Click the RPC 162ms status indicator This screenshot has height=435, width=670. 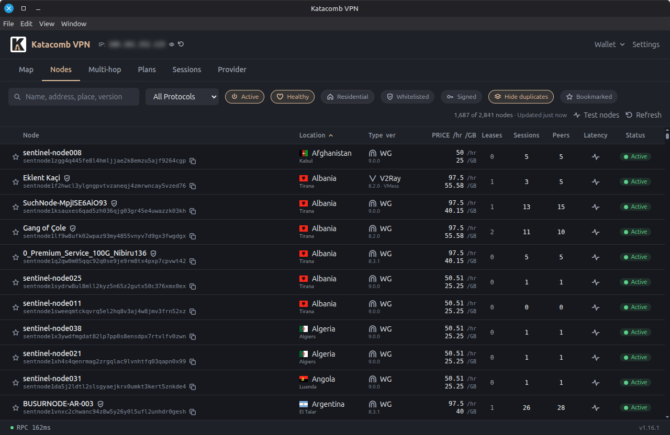point(30,428)
